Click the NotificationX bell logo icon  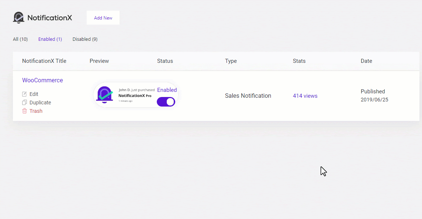[18, 18]
